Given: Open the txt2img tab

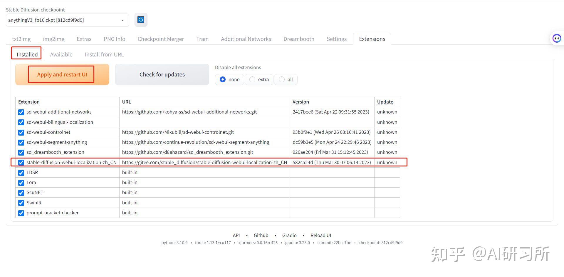Looking at the screenshot, I should point(21,39).
